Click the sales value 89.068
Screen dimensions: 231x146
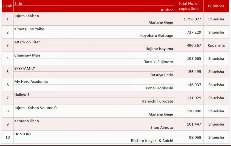[x=195, y=137]
